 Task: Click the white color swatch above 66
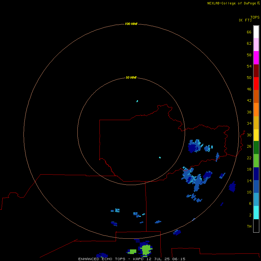click(256, 32)
